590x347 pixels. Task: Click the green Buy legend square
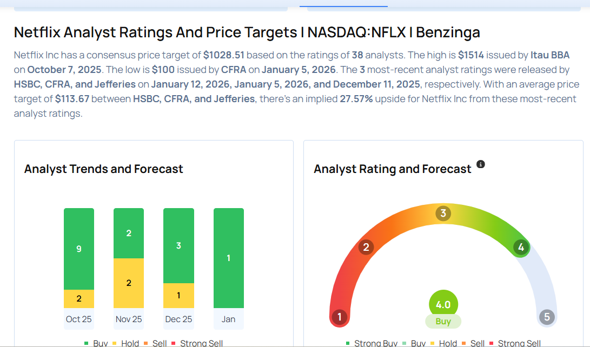pos(86,343)
